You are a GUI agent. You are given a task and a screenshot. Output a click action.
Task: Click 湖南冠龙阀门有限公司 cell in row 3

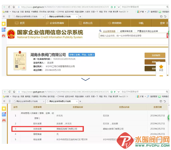coord(67,129)
